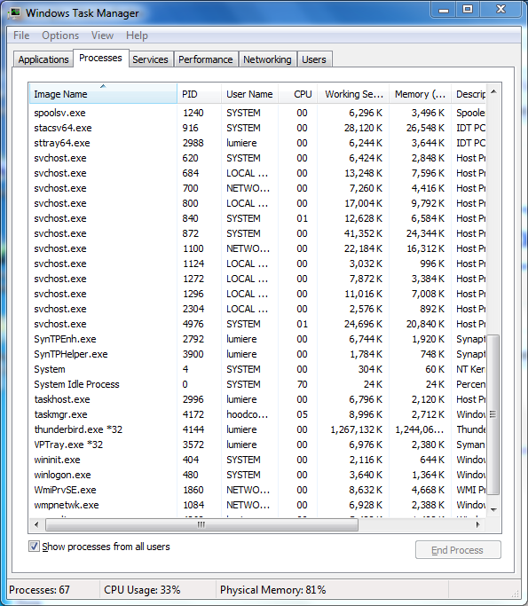Sort by Working Set column header
The height and width of the screenshot is (606, 528).
[353, 93]
